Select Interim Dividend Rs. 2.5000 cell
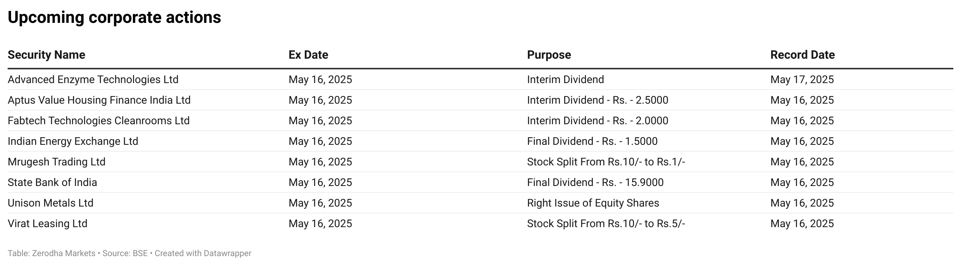 [x=597, y=100]
